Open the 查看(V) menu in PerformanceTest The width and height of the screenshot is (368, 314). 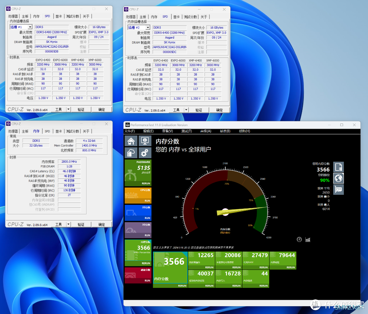click(x=167, y=131)
